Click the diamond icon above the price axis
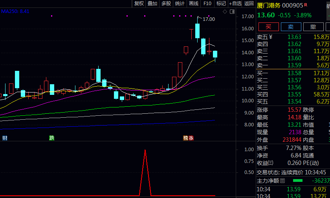This screenshot has width=330, height=198. click(225, 12)
